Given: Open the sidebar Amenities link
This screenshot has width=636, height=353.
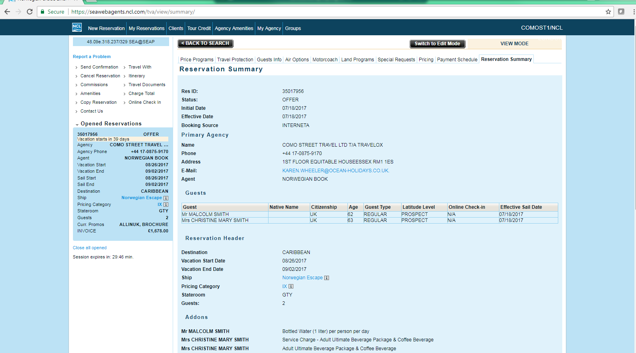Looking at the screenshot, I should pos(91,94).
